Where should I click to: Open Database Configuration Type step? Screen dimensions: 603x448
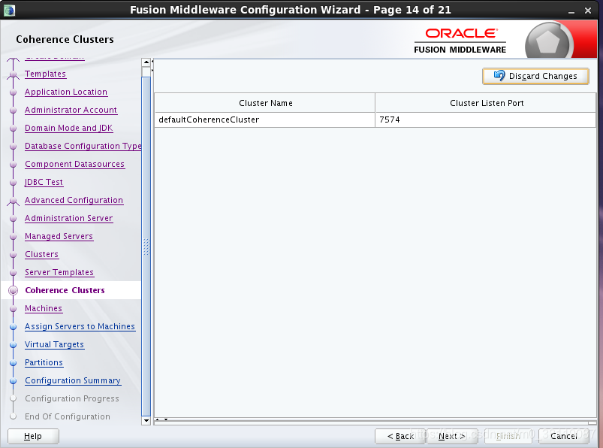click(x=83, y=147)
